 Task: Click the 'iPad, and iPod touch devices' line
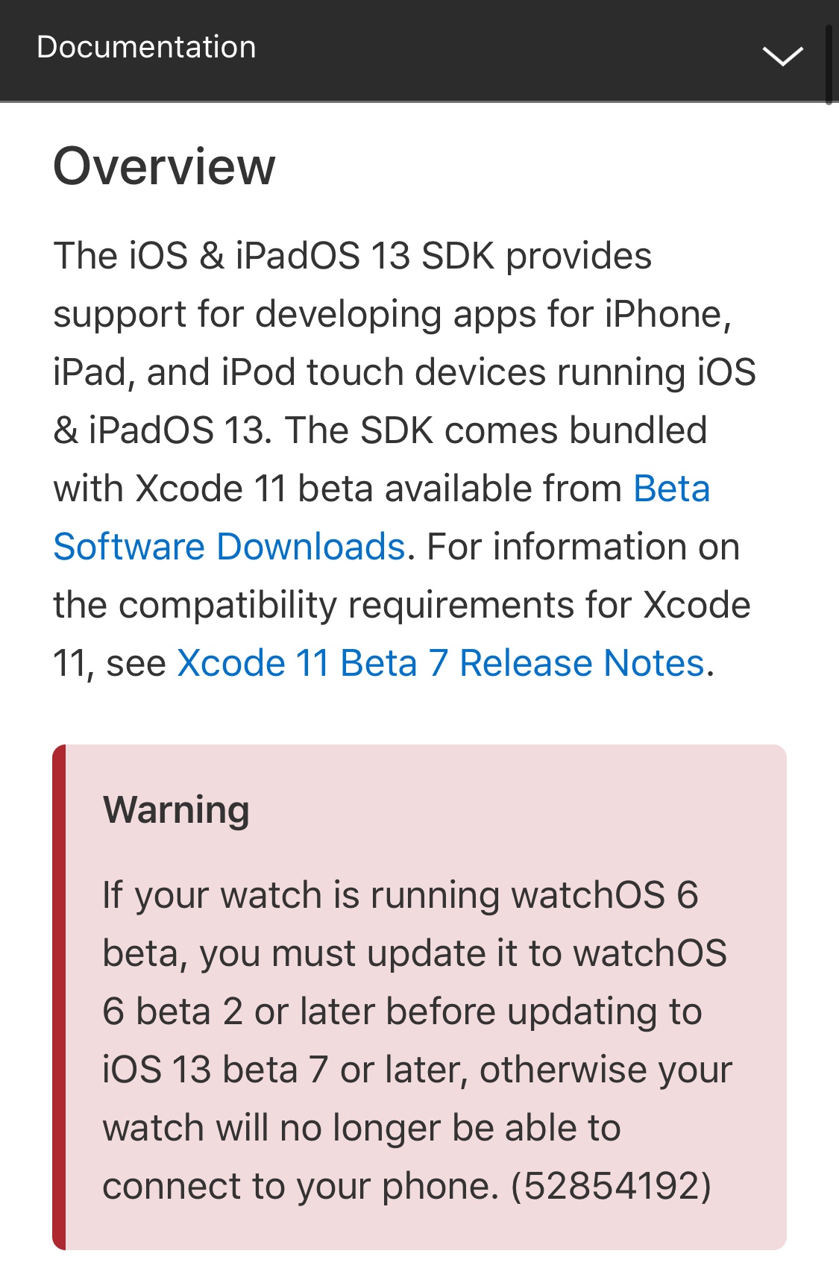pos(403,372)
